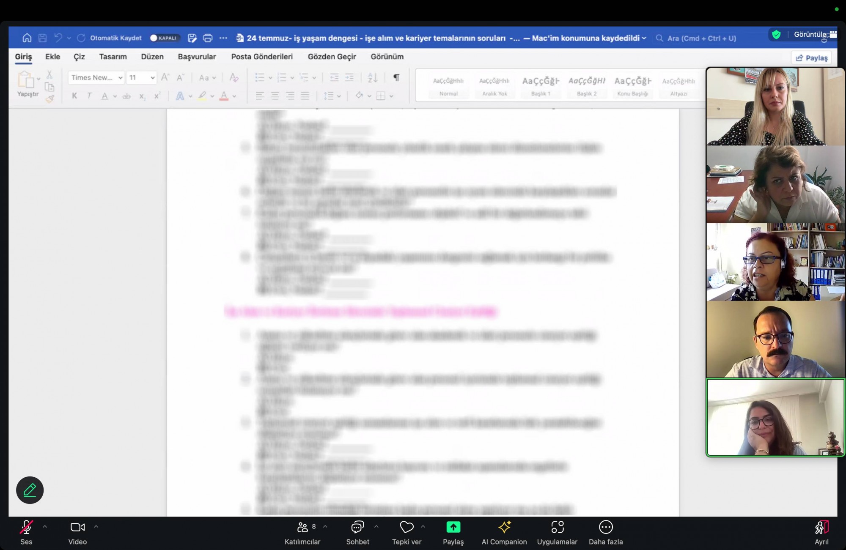Screen dimensions: 846x550
Task: Click the Format Painter brush icon
Action: point(50,99)
